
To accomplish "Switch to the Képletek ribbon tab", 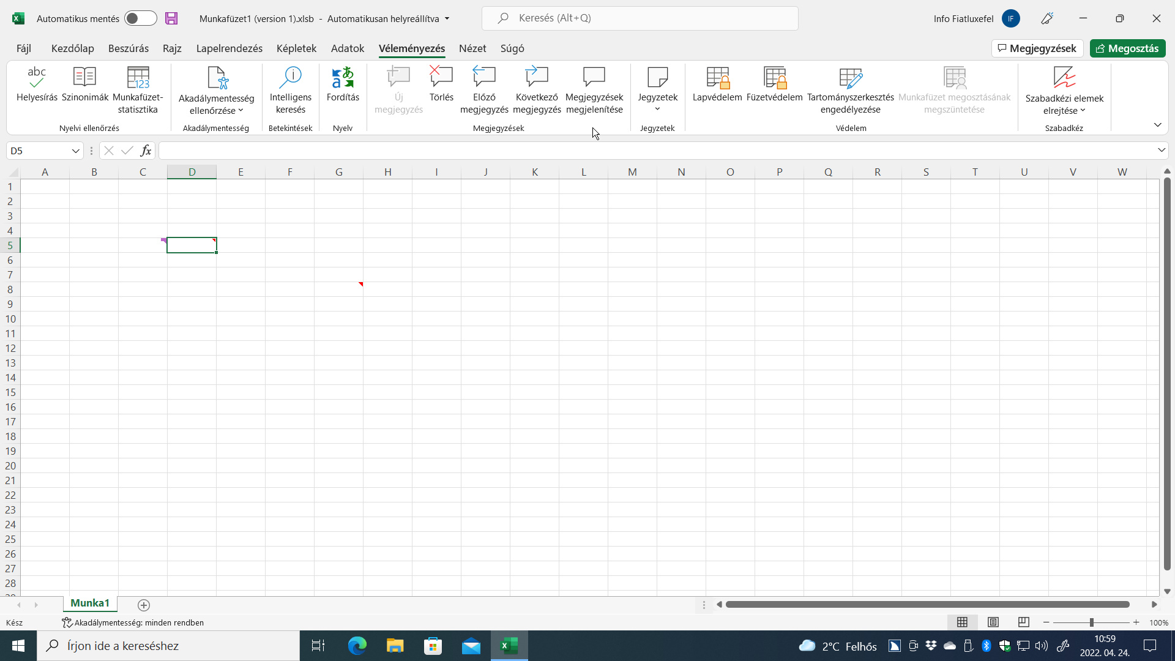I will pos(296,48).
